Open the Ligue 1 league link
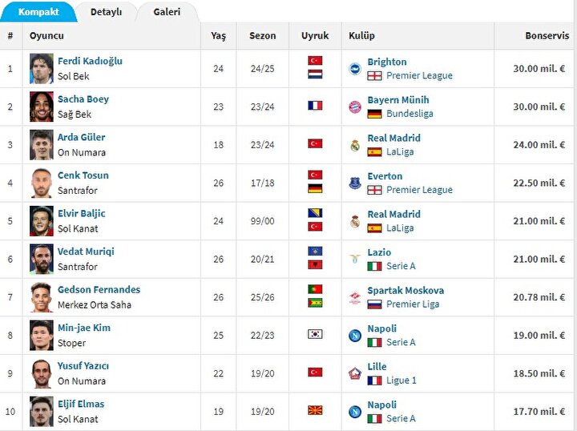 click(401, 381)
